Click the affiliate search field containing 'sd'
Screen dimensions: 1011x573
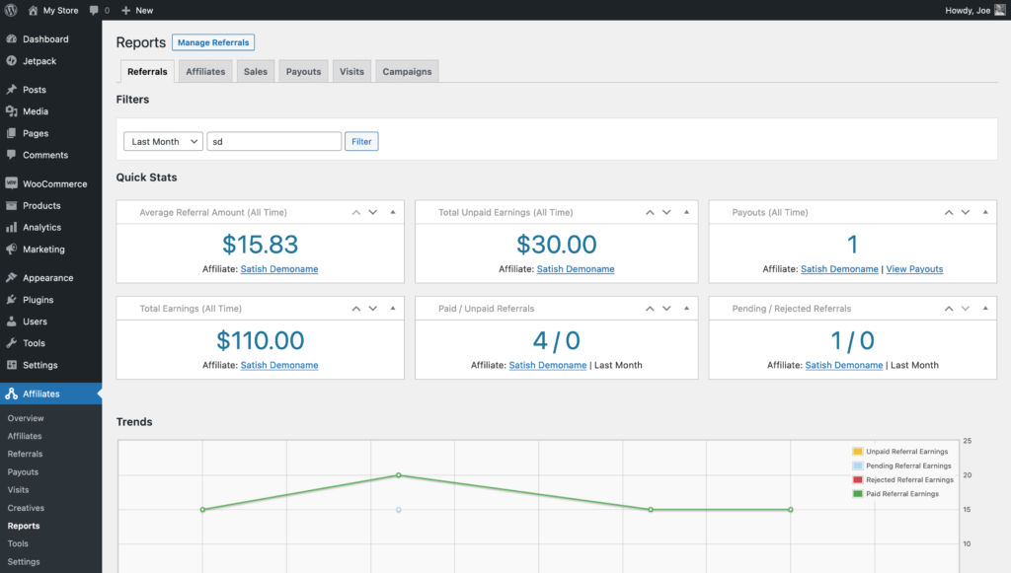coord(273,142)
